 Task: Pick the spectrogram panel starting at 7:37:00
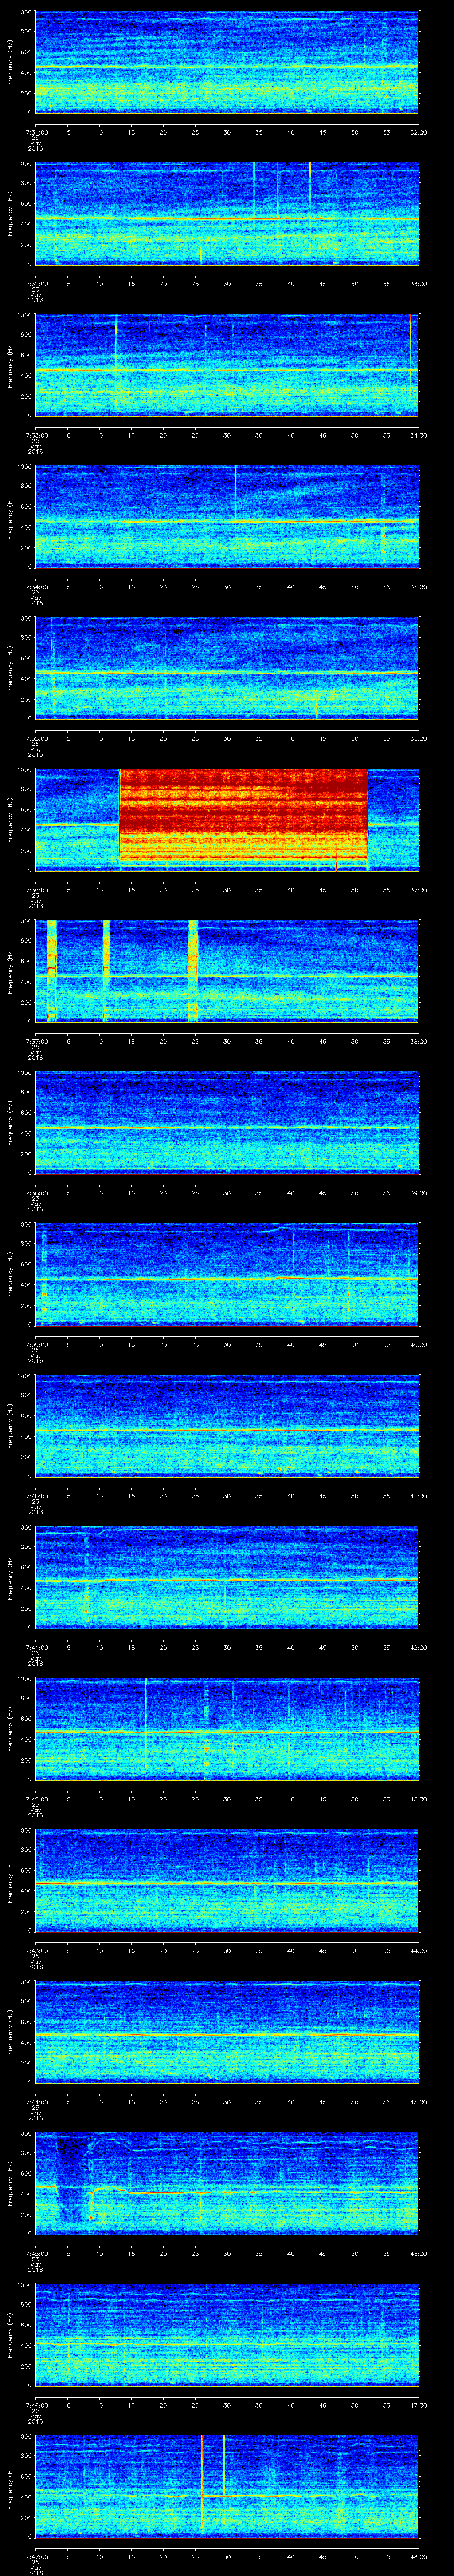tap(227, 971)
